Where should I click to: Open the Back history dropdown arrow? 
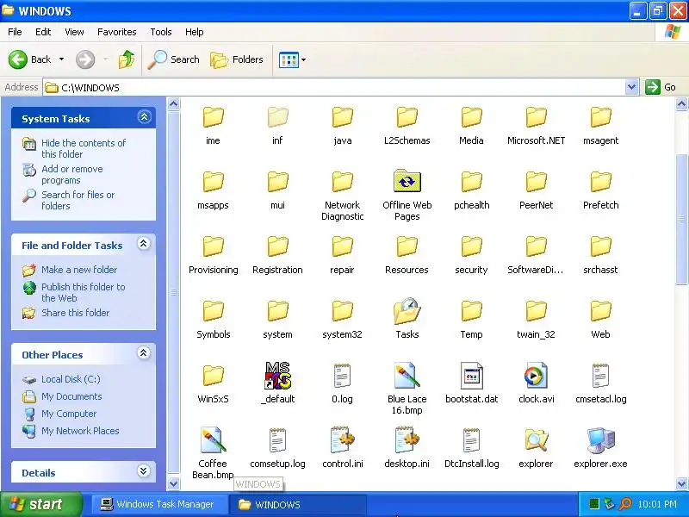[61, 59]
